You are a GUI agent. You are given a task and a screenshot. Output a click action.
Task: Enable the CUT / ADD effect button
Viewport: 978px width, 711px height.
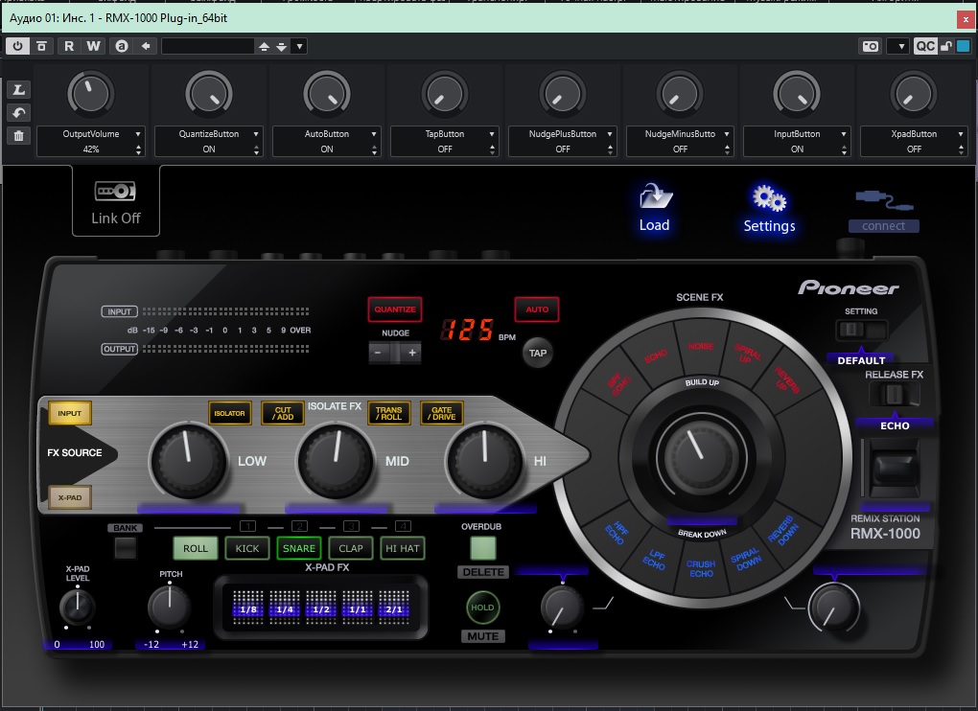pos(283,413)
